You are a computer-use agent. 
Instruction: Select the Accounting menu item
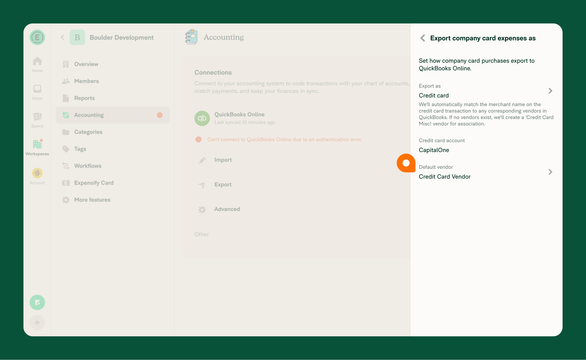113,115
